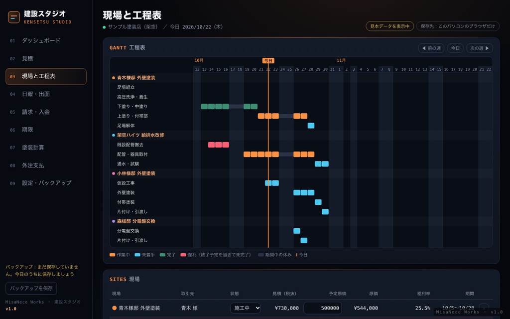Click the 建設スタジオ logo icon
The image size is (510, 319).
[13, 17]
